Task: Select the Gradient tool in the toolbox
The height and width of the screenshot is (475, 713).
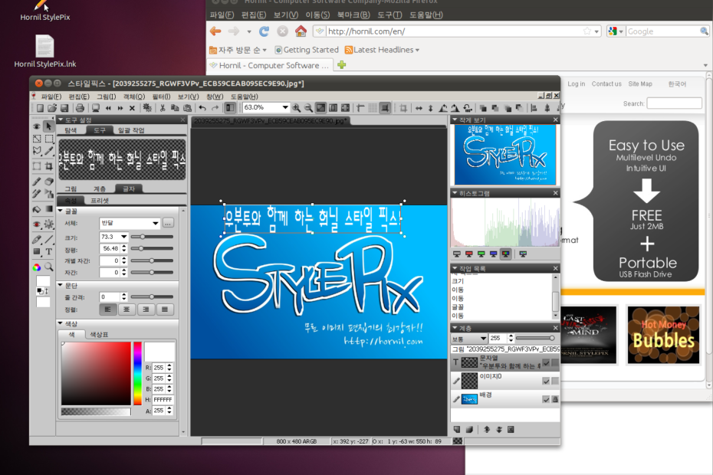Action: pyautogui.click(x=48, y=209)
